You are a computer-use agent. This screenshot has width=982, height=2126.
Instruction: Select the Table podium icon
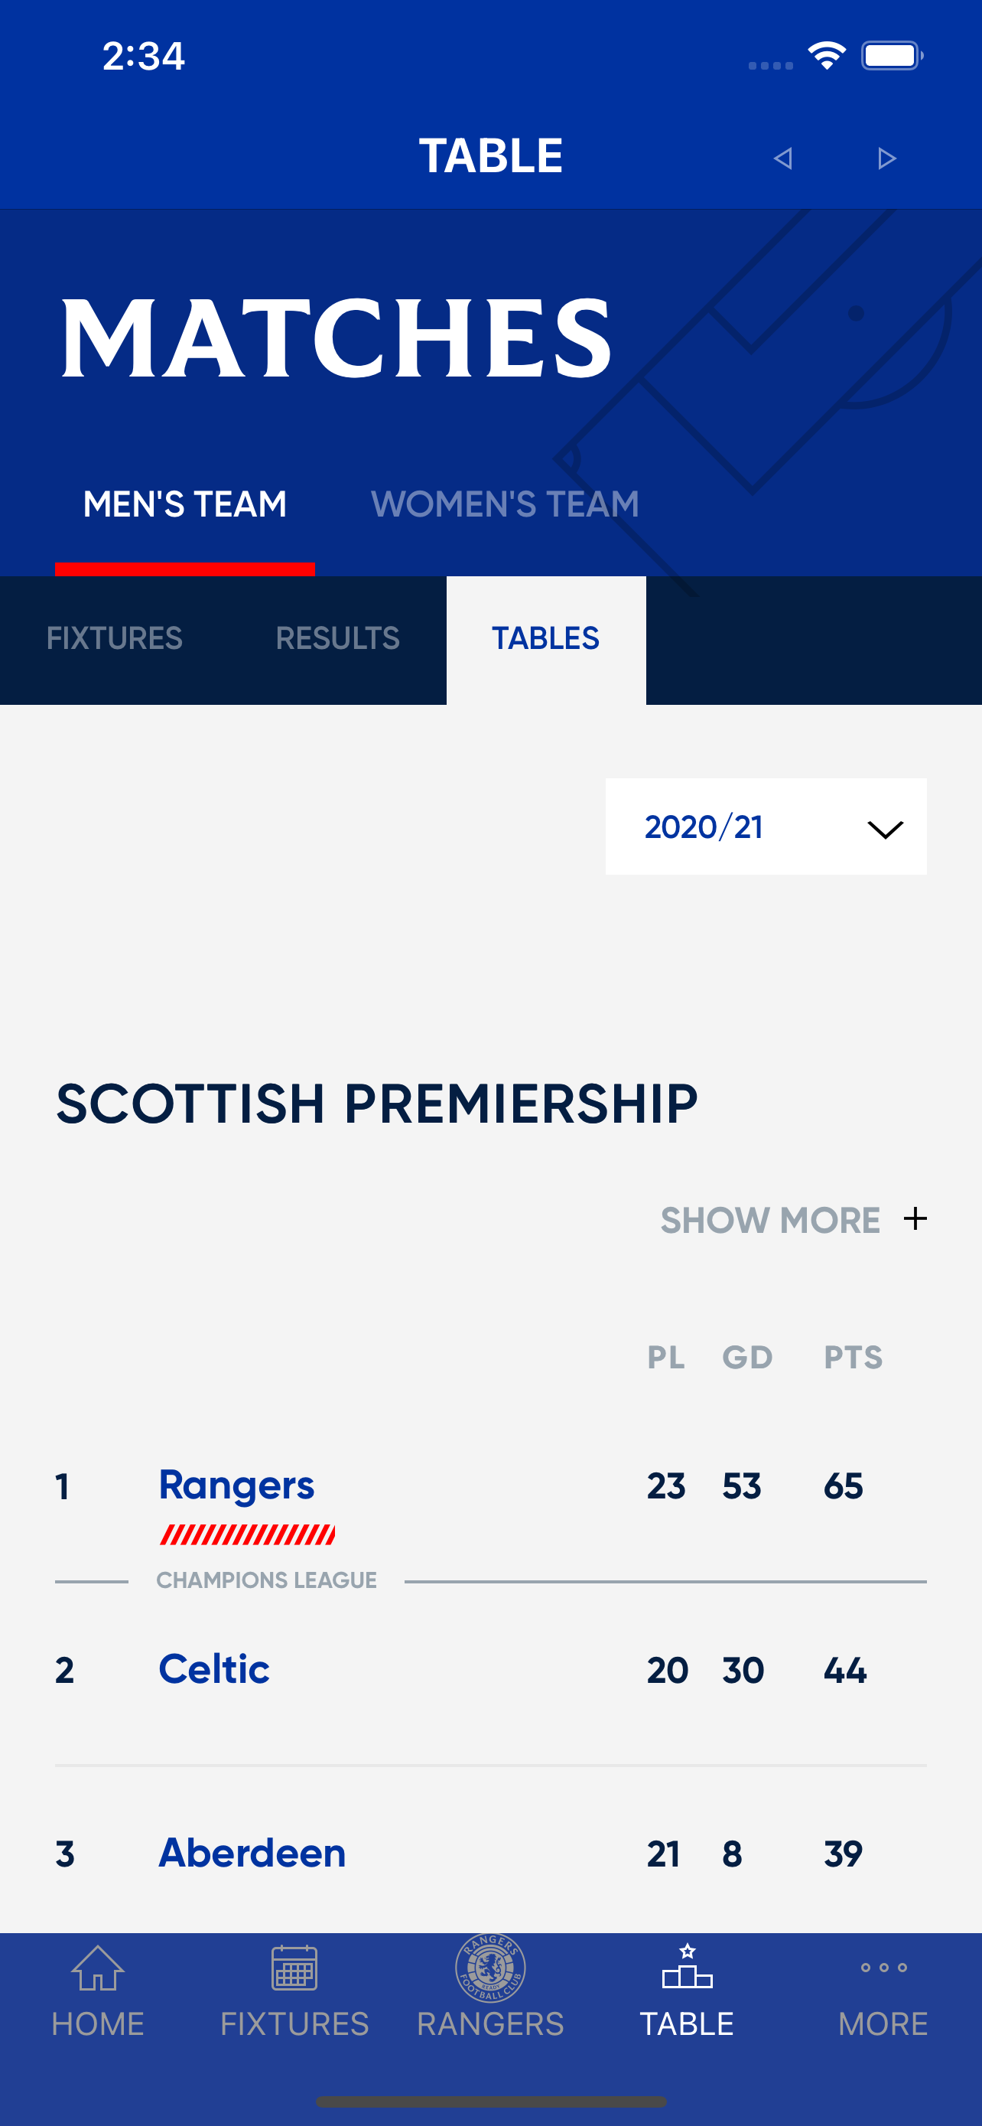(x=687, y=1968)
